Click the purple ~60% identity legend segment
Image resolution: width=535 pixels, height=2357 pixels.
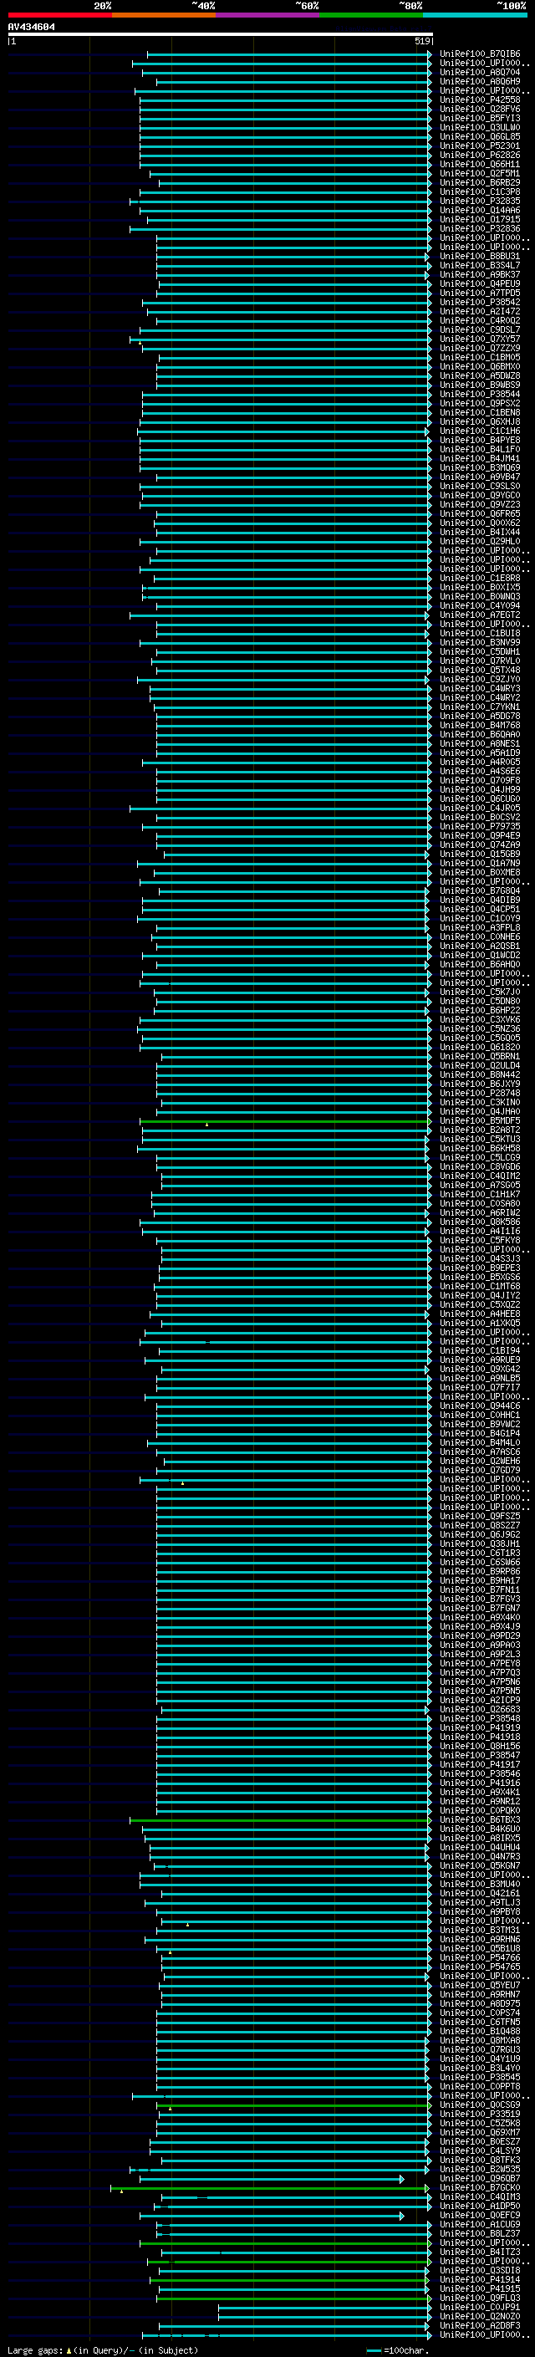(x=268, y=15)
